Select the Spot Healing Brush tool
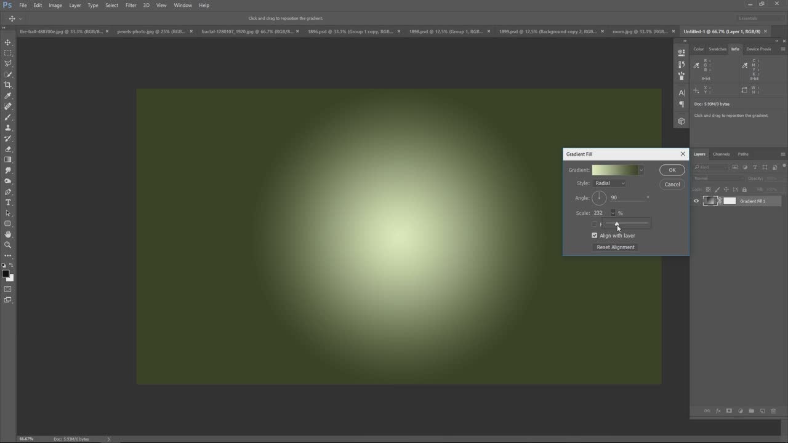788x443 pixels. [x=8, y=106]
